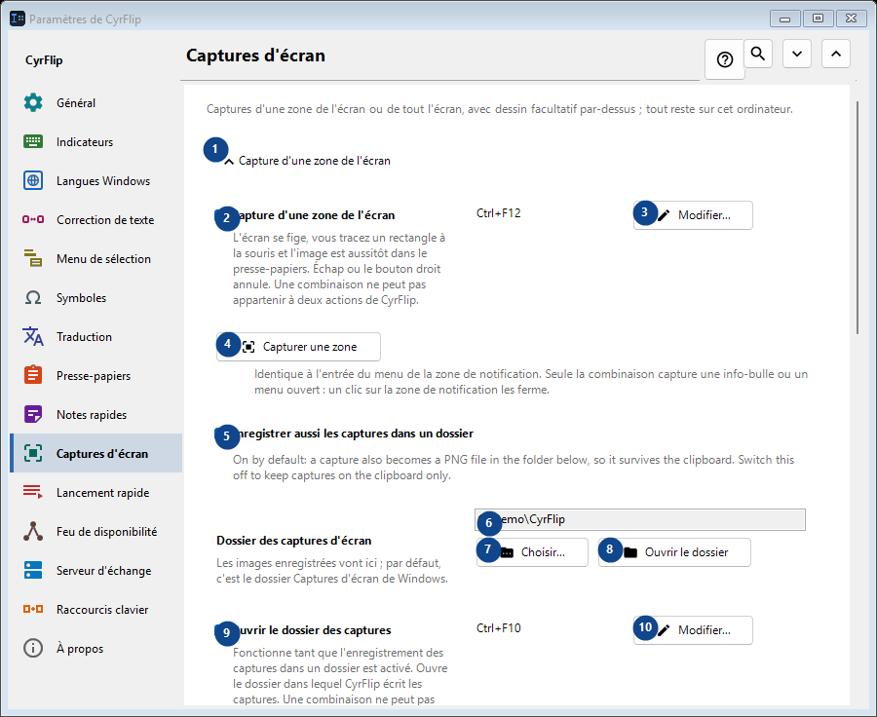Go to Indicateurs keyboard icon in sidebar
Screen dimensions: 877x717
point(33,141)
